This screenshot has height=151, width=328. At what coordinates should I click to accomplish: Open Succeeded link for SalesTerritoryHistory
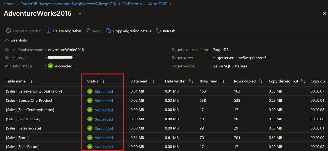pyautogui.click(x=104, y=110)
